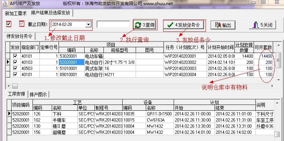
Task: Click the 5.关闭 close button
Action: 263,25
